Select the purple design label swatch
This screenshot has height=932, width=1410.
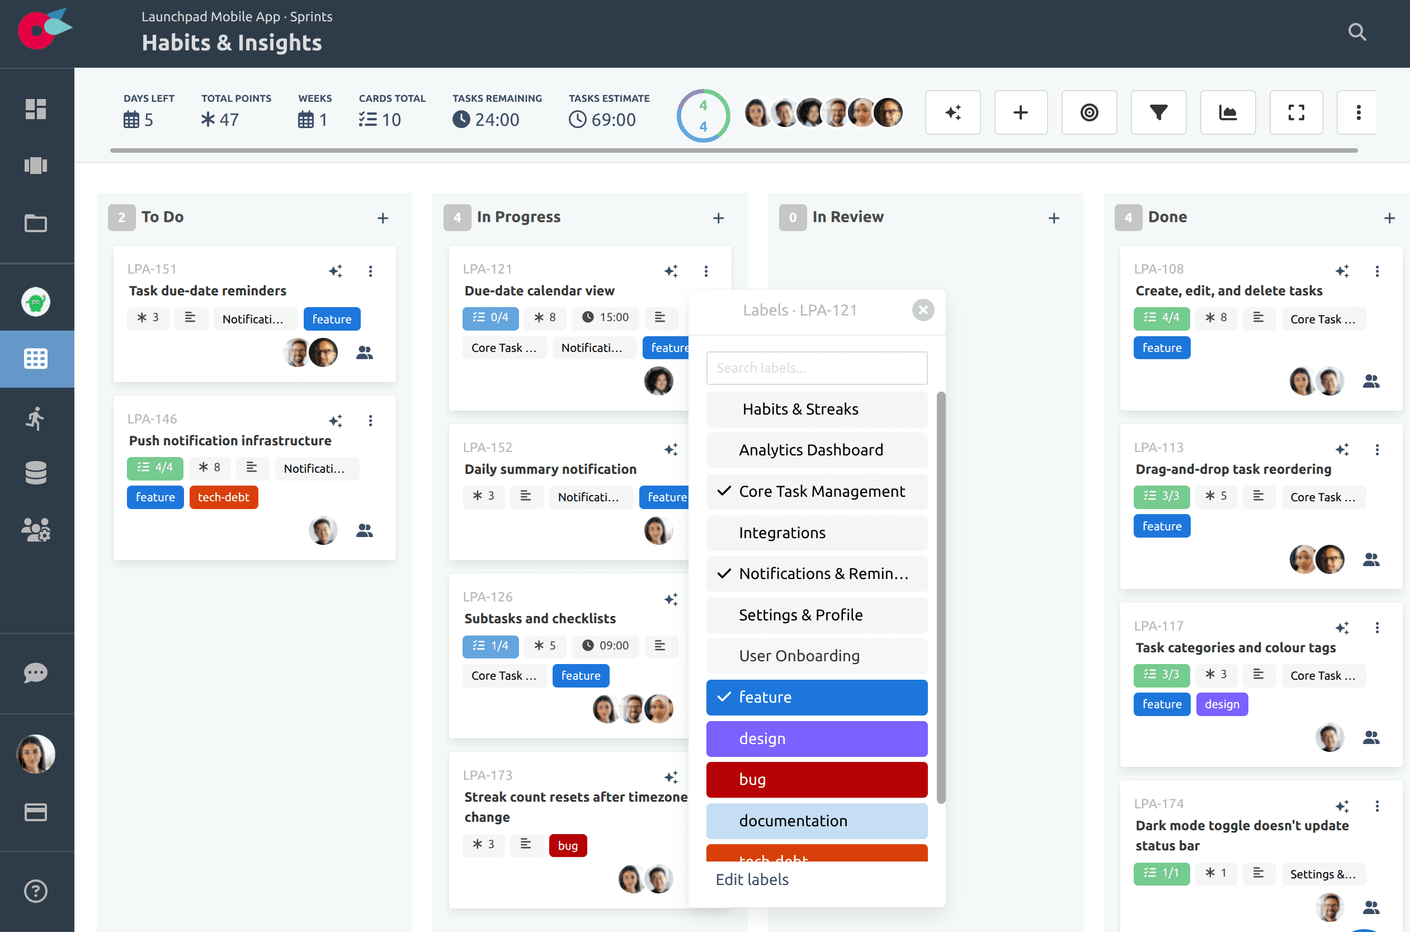[817, 738]
